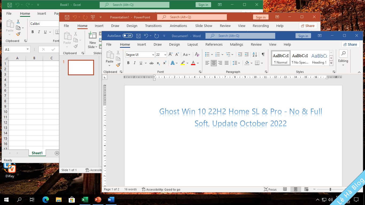365x205 pixels.
Task: Expand the font size dropdown showing 22
Action: [x=165, y=55]
